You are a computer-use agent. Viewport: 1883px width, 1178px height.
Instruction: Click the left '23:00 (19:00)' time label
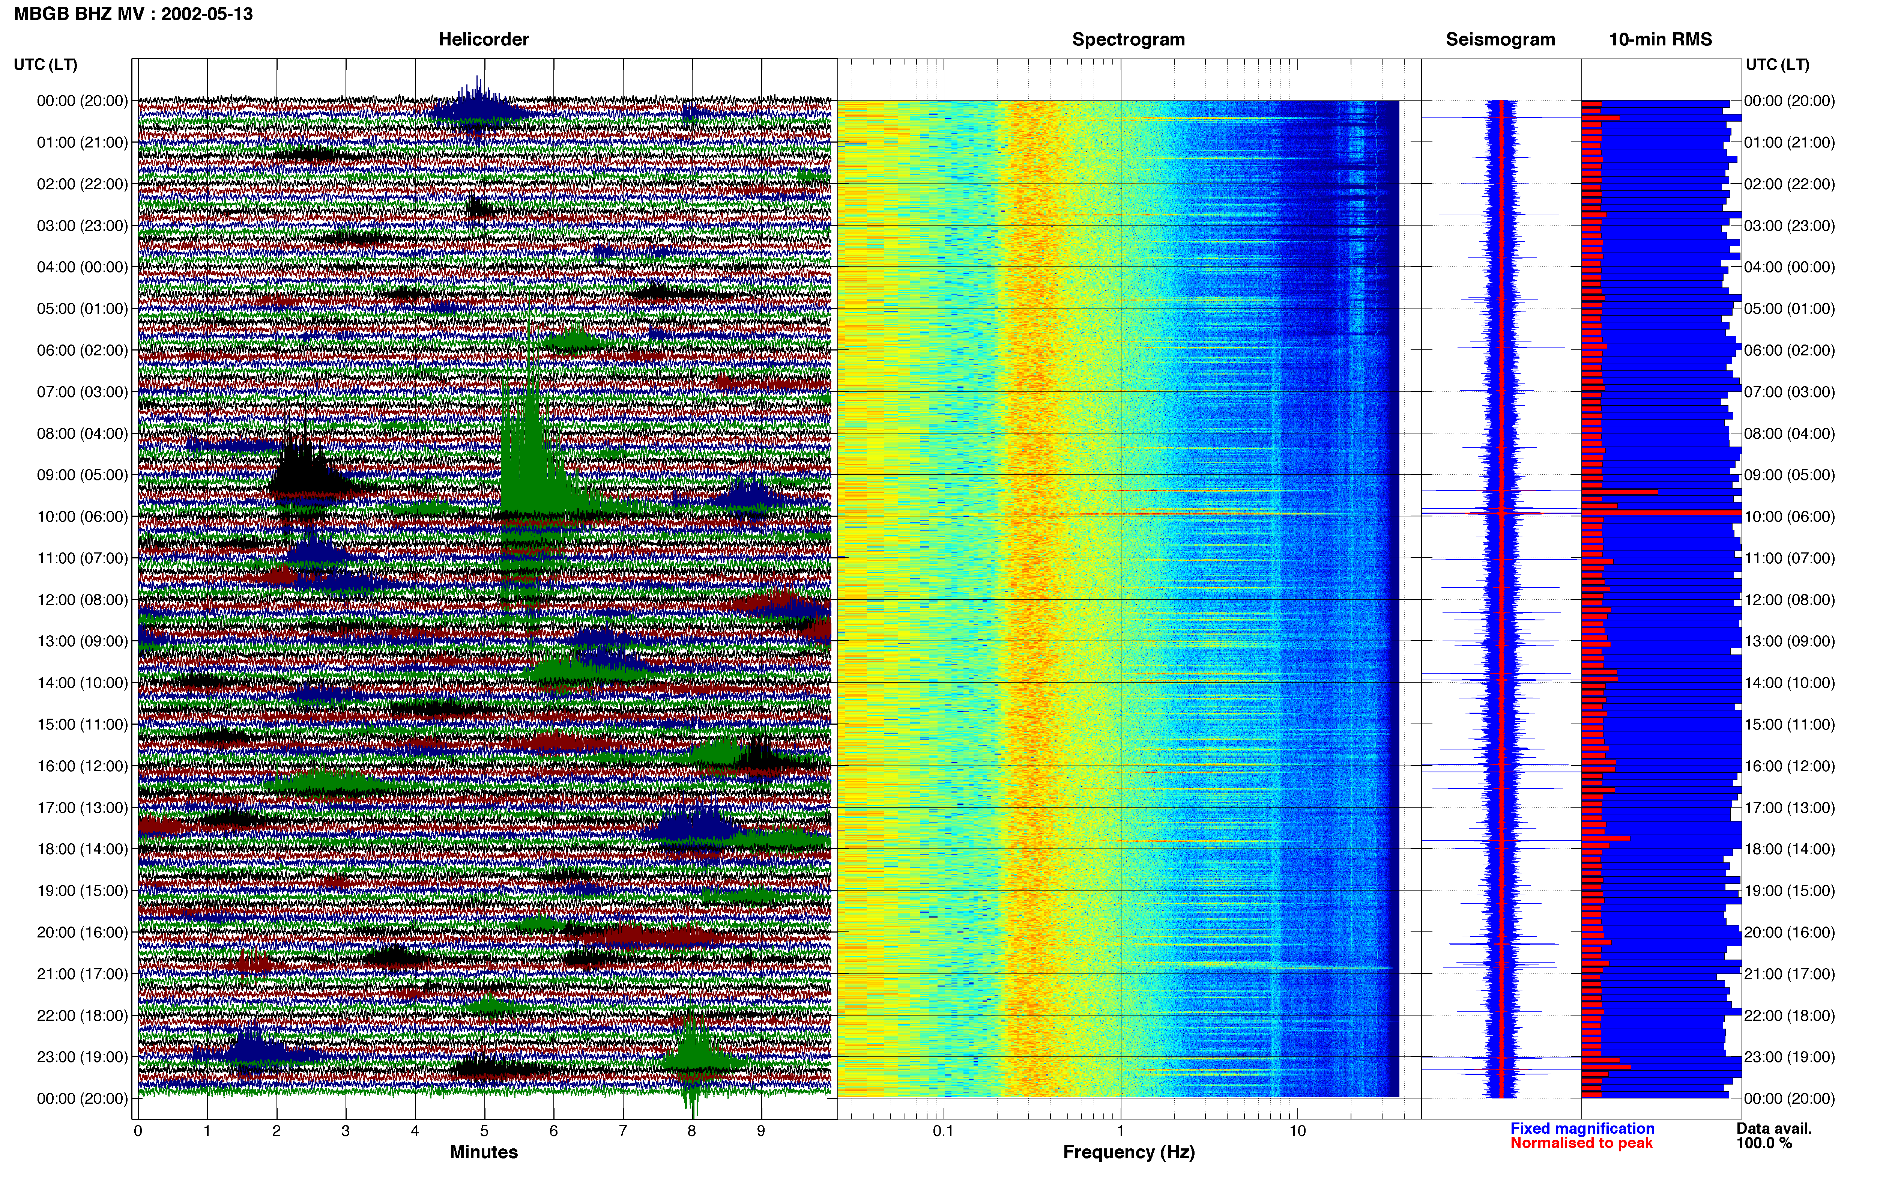coord(83,1057)
